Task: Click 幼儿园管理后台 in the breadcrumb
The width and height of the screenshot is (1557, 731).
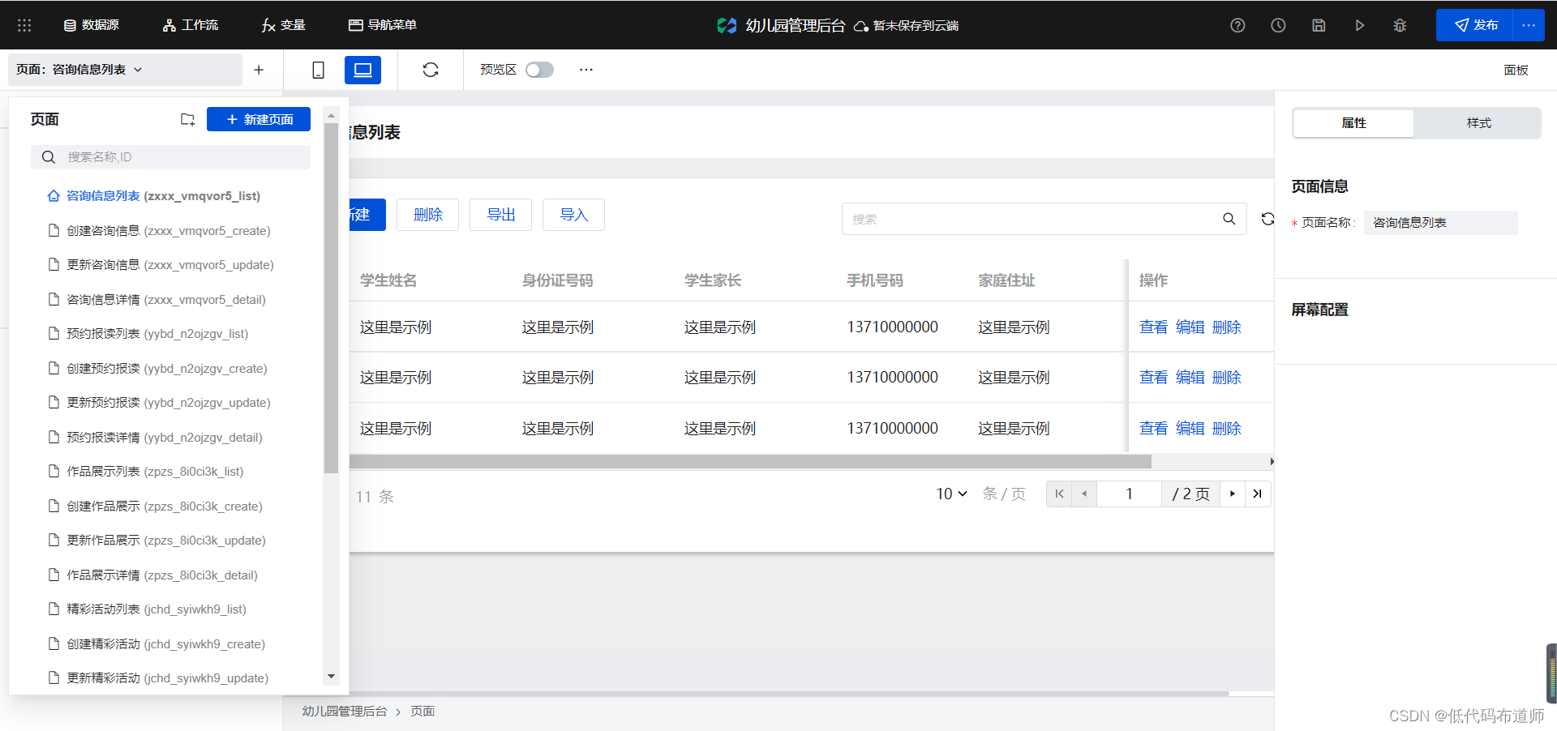Action: click(x=345, y=712)
